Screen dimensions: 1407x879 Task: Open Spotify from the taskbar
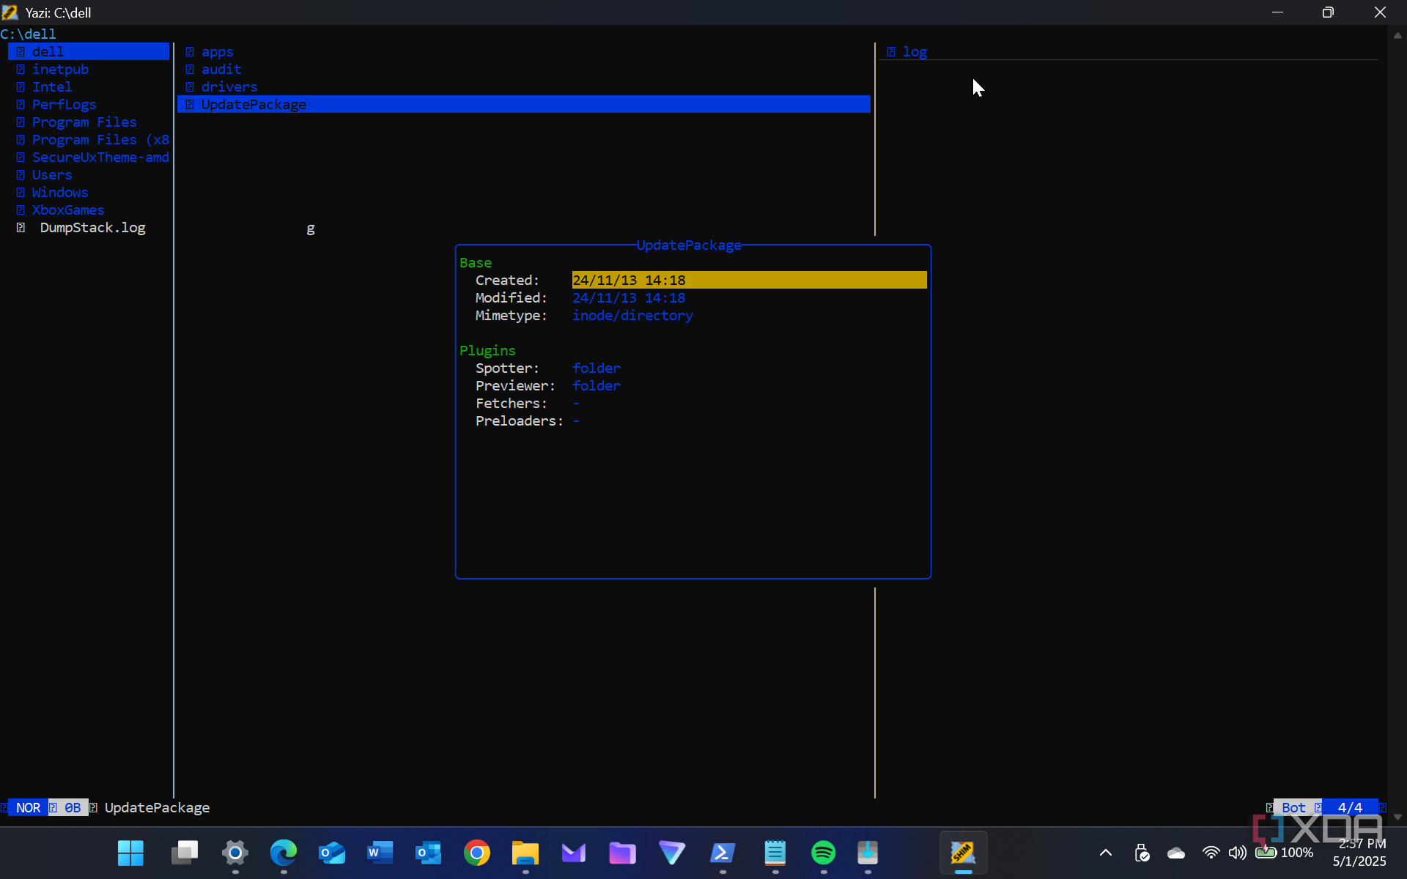pyautogui.click(x=824, y=853)
